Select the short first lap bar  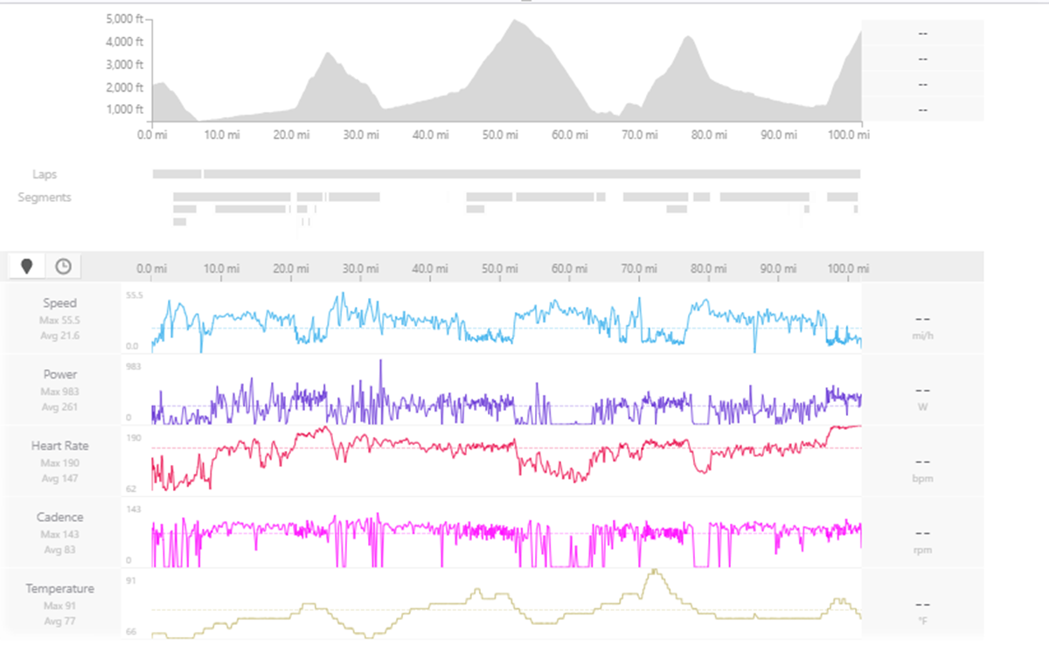pyautogui.click(x=177, y=174)
